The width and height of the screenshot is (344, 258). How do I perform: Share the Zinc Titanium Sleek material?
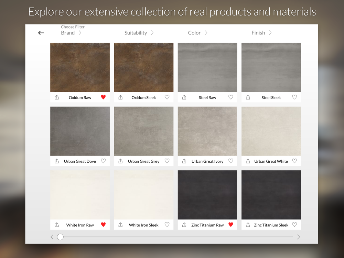click(x=248, y=225)
